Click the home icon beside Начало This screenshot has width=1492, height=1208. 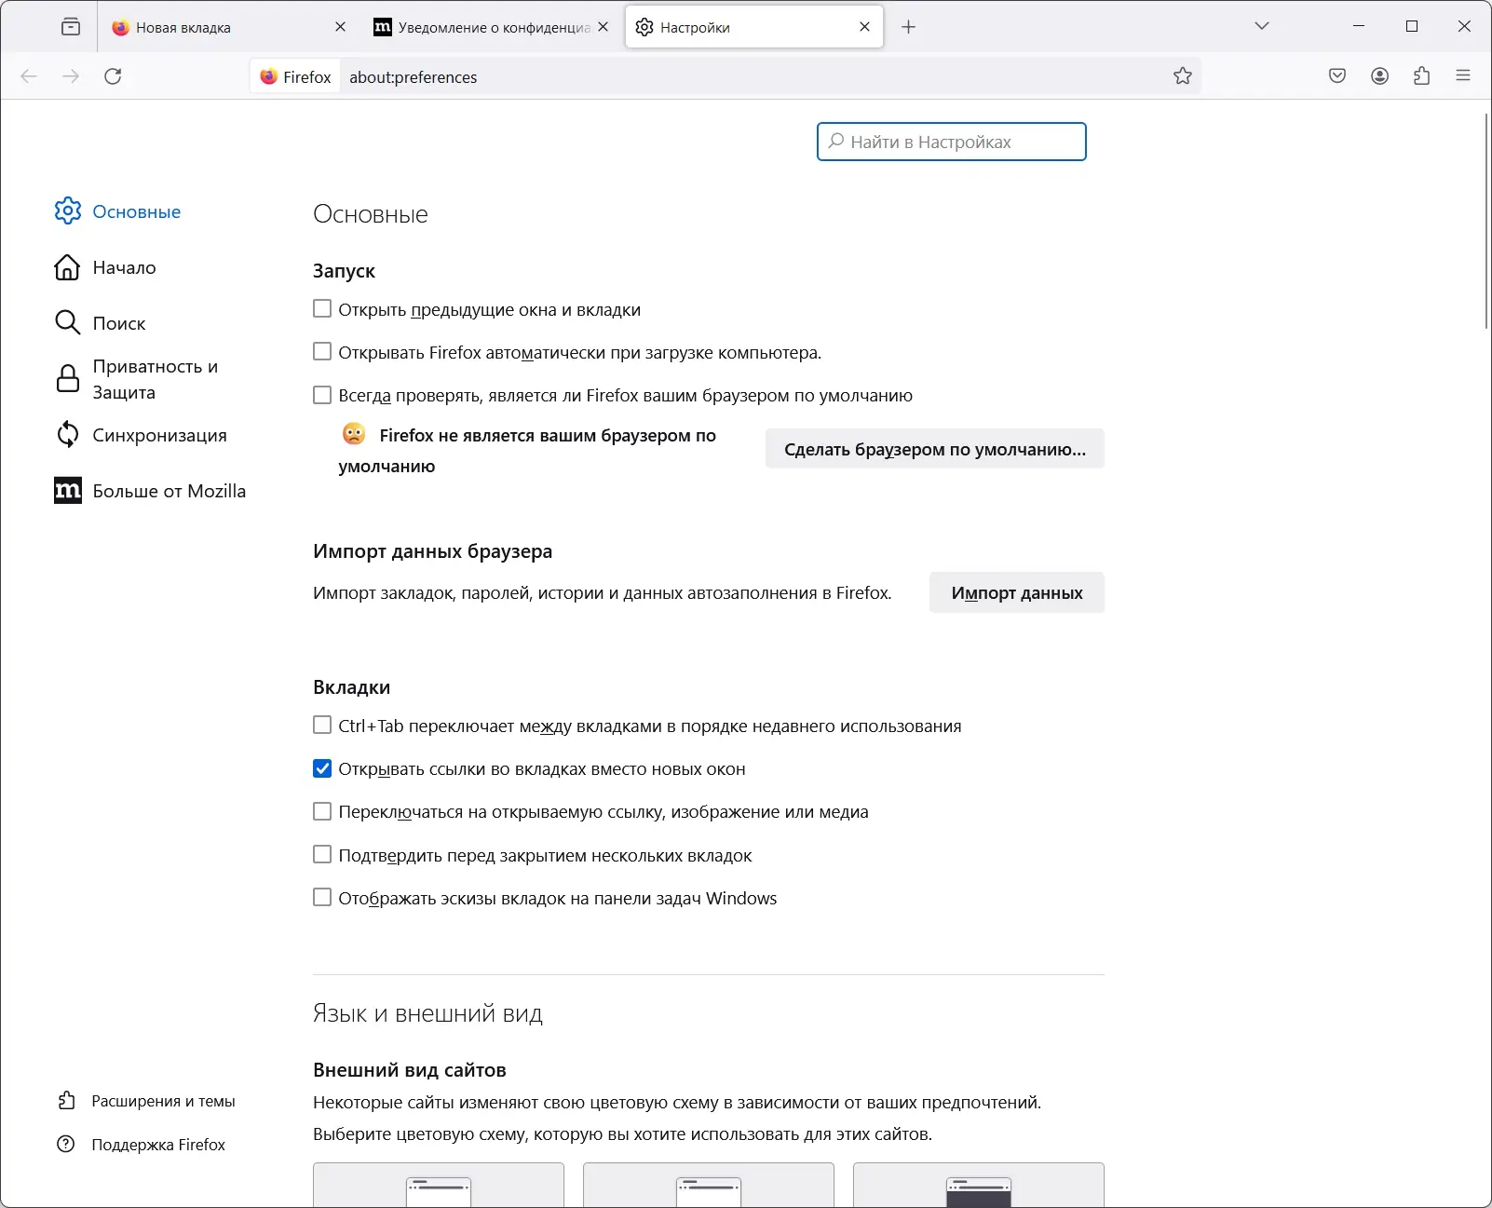point(67,267)
